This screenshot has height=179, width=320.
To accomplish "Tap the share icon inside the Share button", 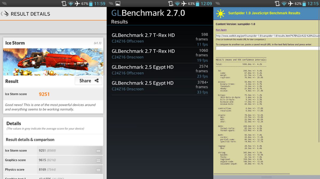I will point(97,81).
